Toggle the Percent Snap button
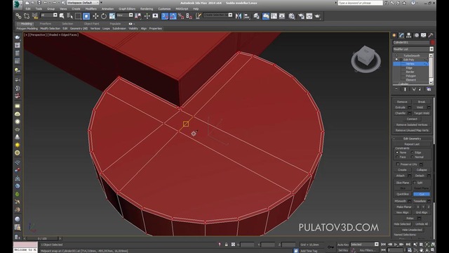 pyautogui.click(x=181, y=16)
